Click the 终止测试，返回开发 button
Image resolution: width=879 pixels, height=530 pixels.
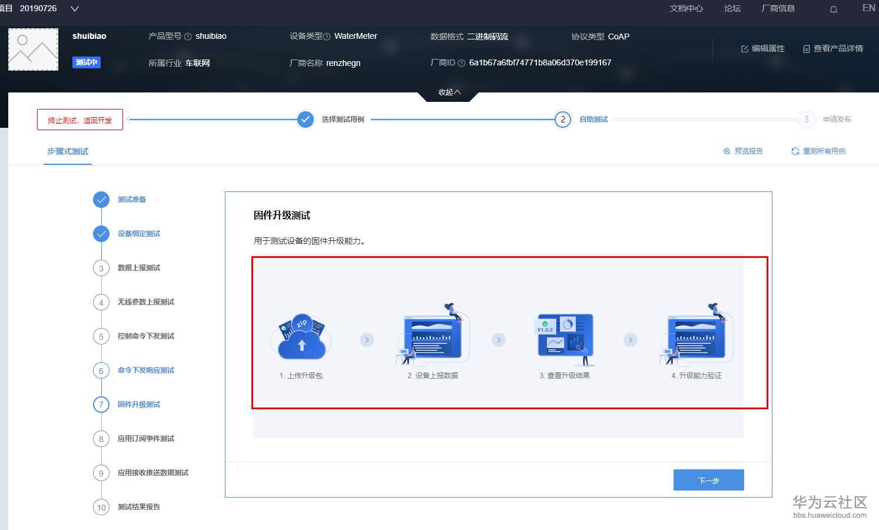pyautogui.click(x=80, y=120)
